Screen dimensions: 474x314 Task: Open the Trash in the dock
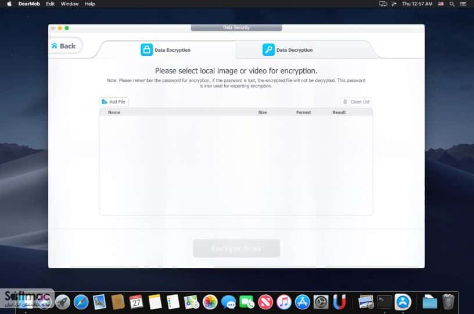(x=448, y=302)
